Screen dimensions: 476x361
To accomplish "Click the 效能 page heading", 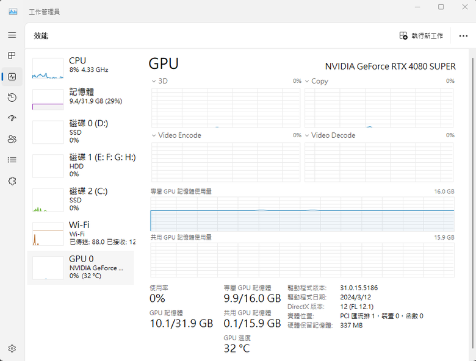I will pos(41,36).
